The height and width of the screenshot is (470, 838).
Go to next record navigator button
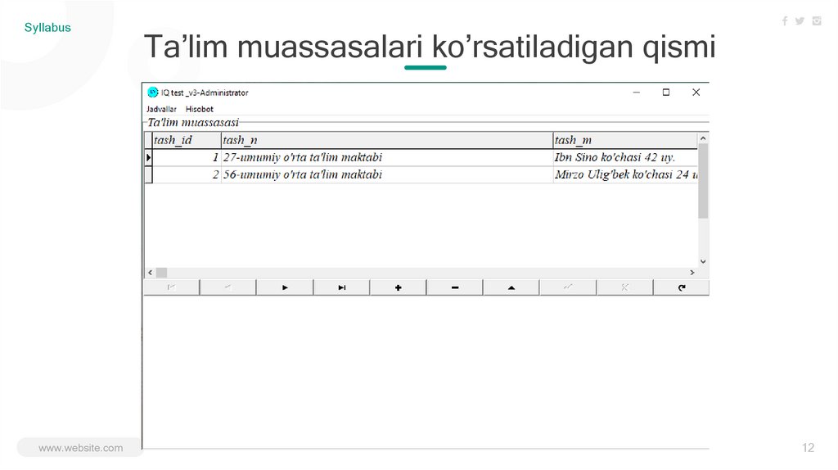click(285, 287)
